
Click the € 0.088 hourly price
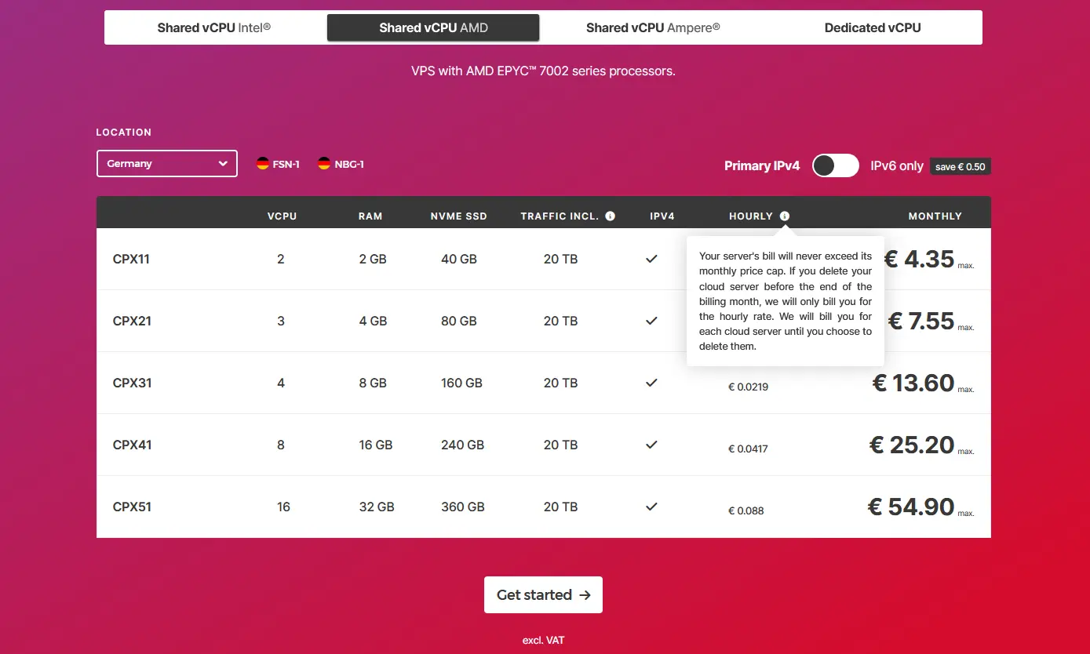point(746,510)
